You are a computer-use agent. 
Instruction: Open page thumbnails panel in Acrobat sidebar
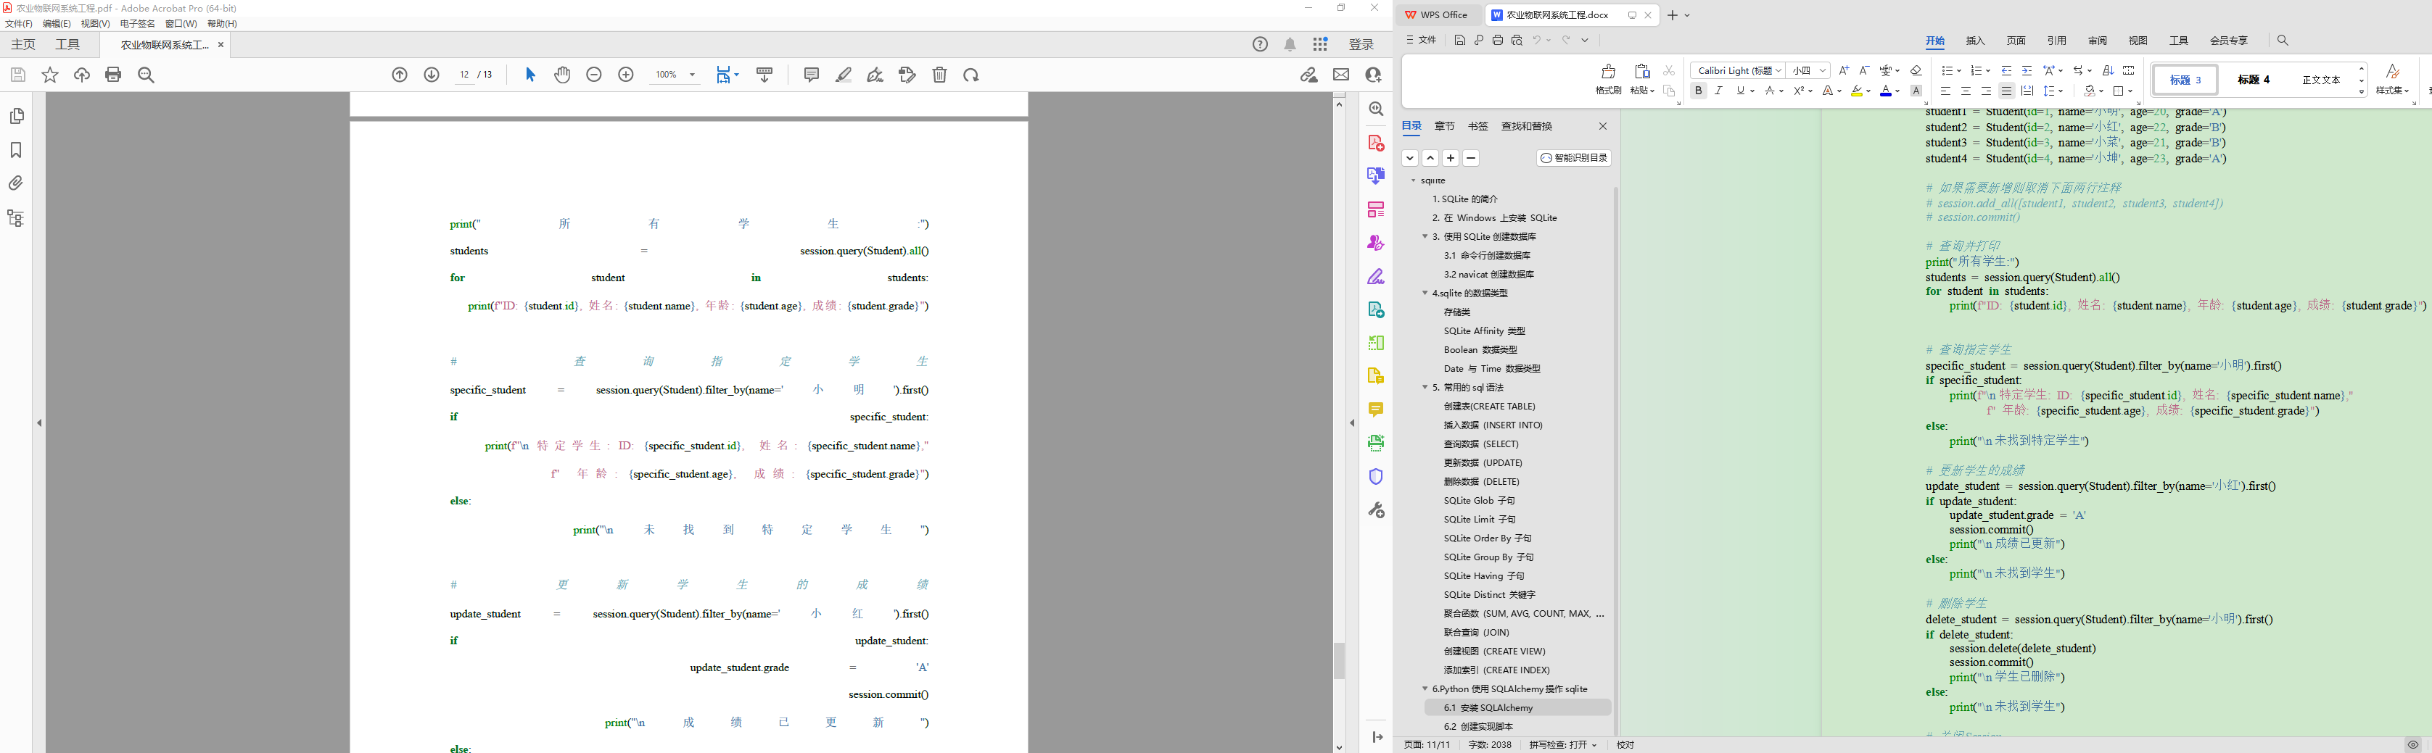coord(16,115)
